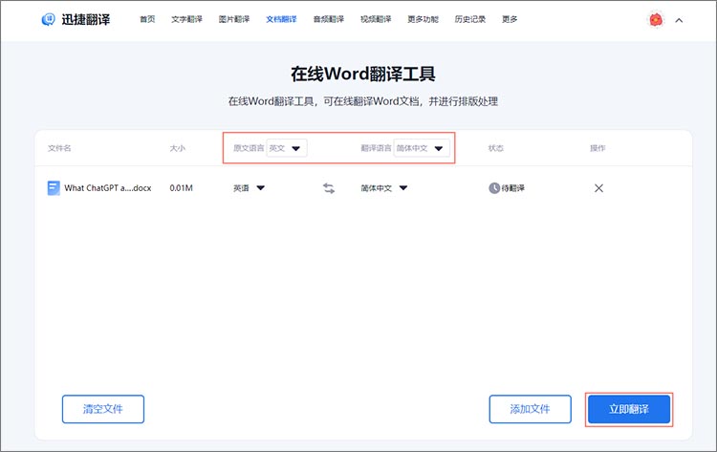Expand the file row's 英语 source dropdown
The image size is (717, 452).
pos(250,188)
